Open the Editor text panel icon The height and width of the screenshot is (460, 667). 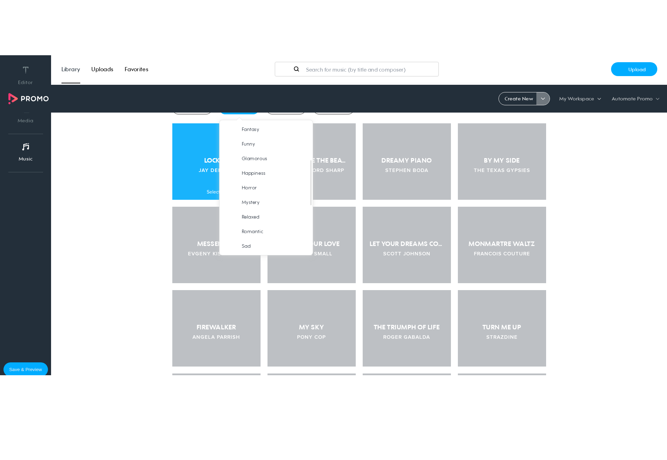click(x=25, y=70)
